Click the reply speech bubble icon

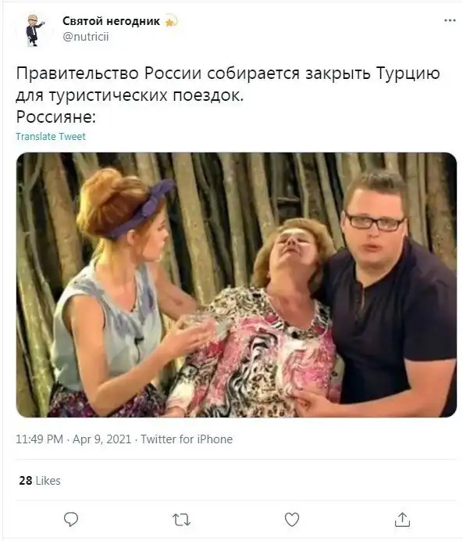[x=71, y=519]
